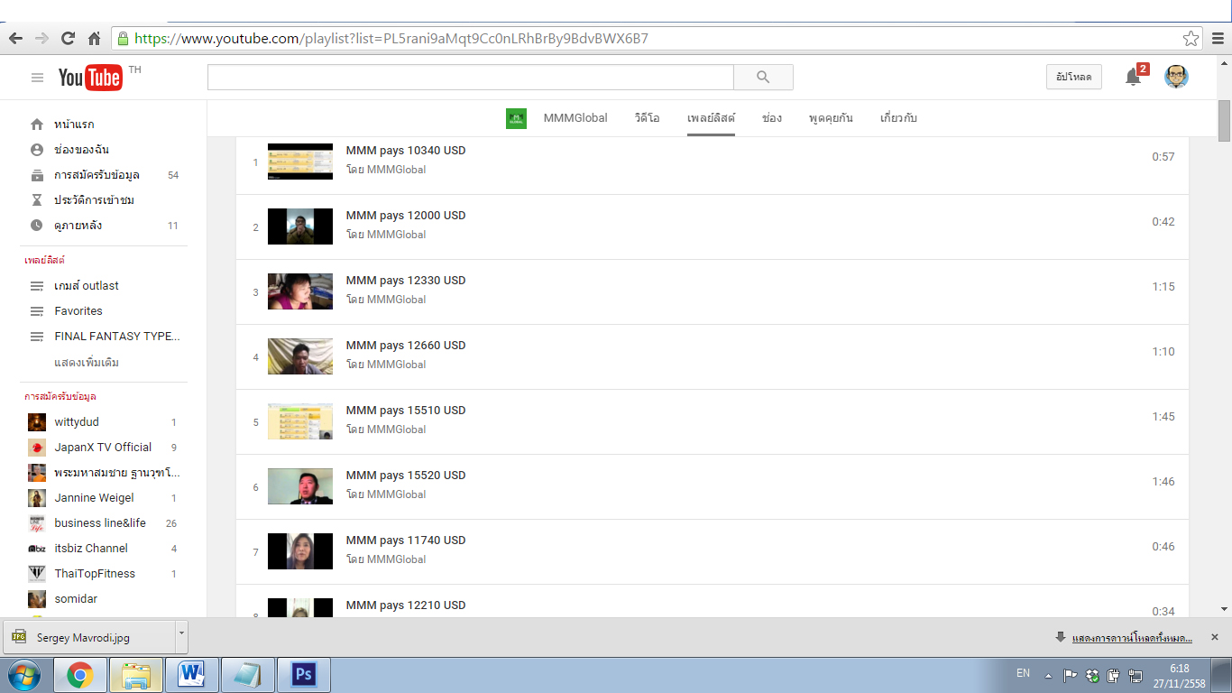Open Chrome from the taskbar

(x=80, y=675)
